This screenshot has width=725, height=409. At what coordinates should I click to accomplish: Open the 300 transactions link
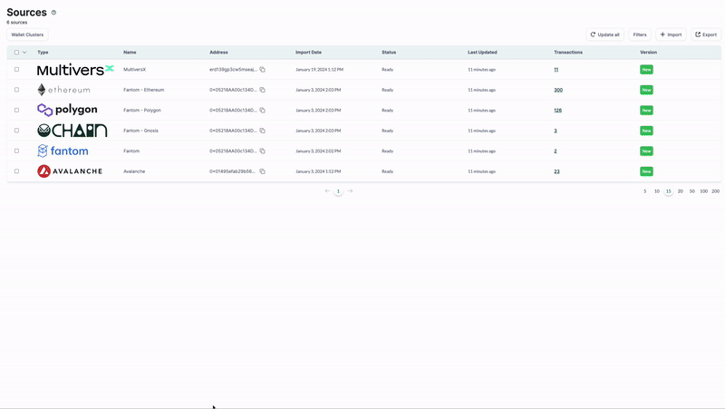558,90
